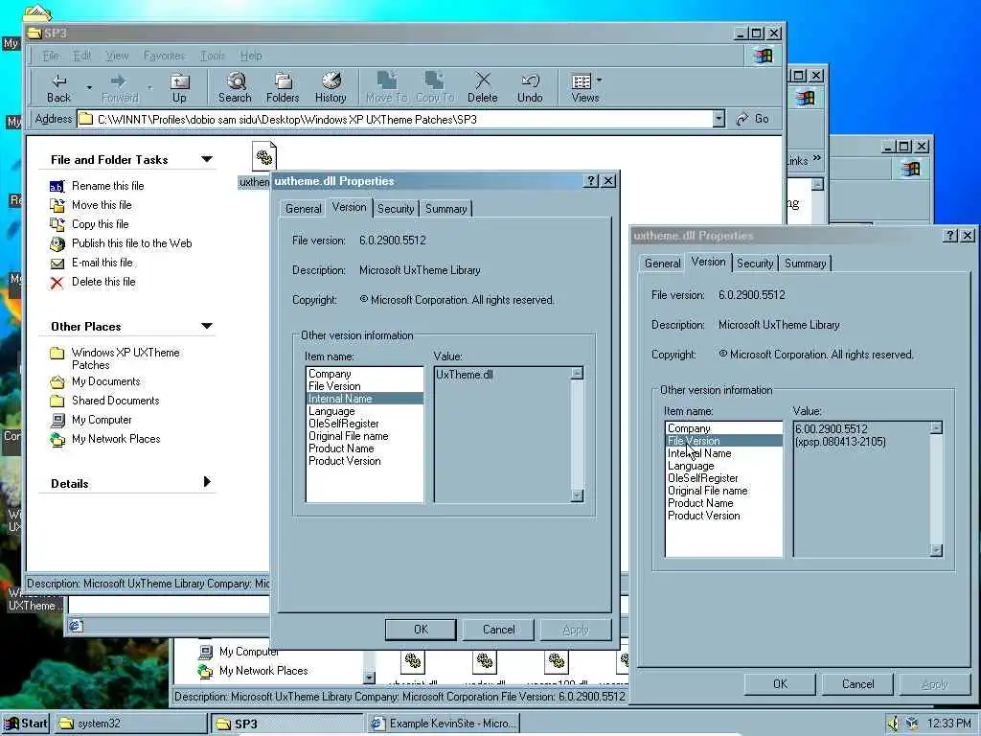Click OK in left uxtheme.dll Properties dialog
The height and width of the screenshot is (736, 981).
pyautogui.click(x=421, y=630)
